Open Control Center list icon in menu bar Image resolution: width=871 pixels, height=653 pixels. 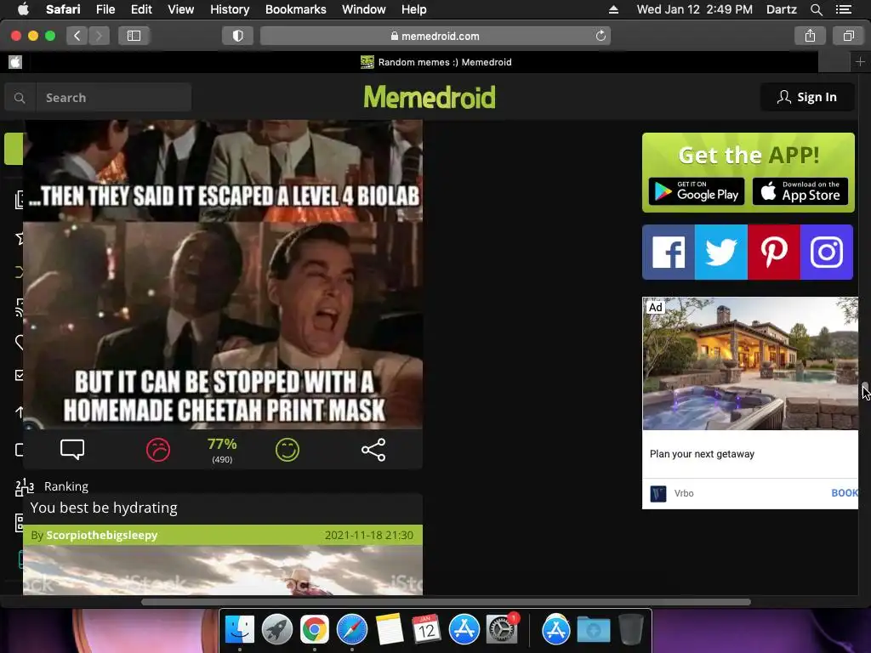point(844,9)
